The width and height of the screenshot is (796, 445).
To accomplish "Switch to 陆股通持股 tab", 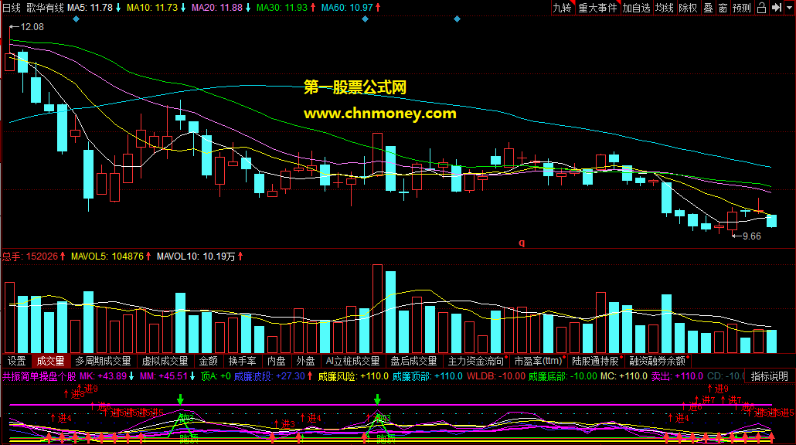I will point(596,361).
